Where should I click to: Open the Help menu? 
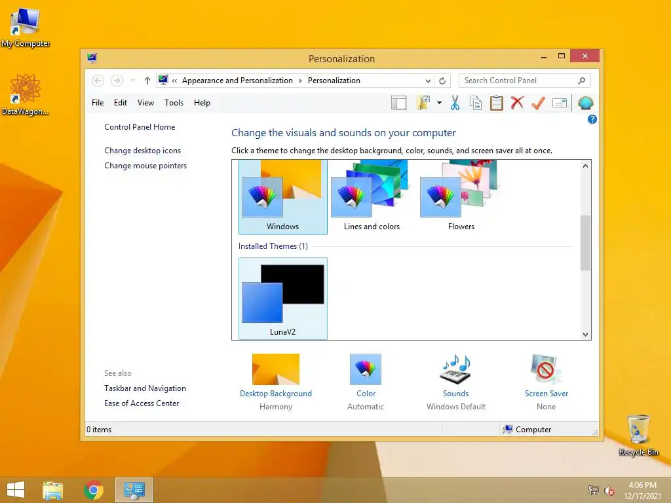[x=202, y=103]
